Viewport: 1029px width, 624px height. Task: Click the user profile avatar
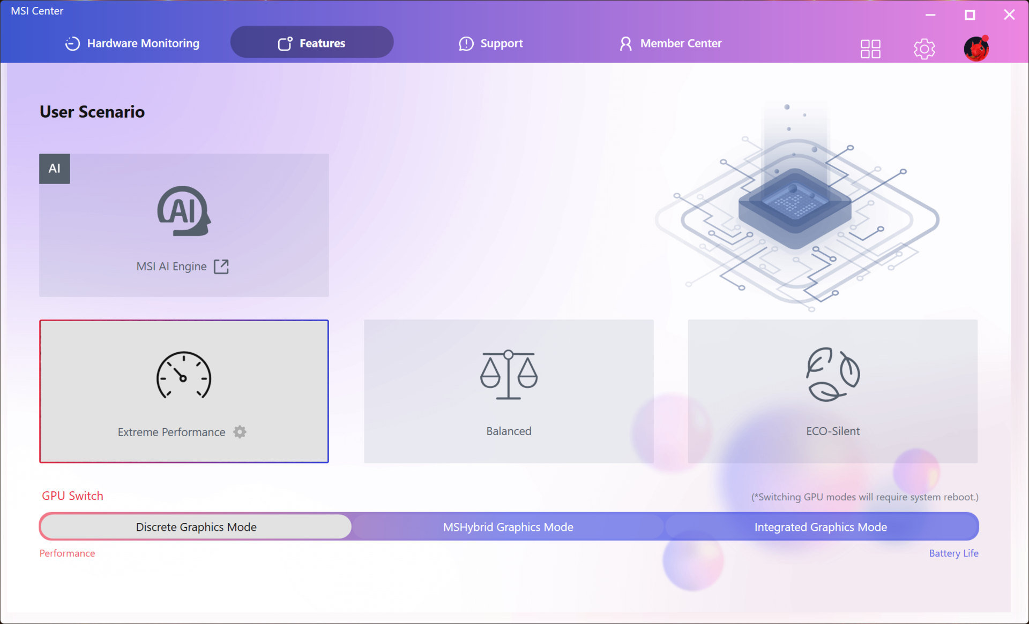(x=976, y=49)
